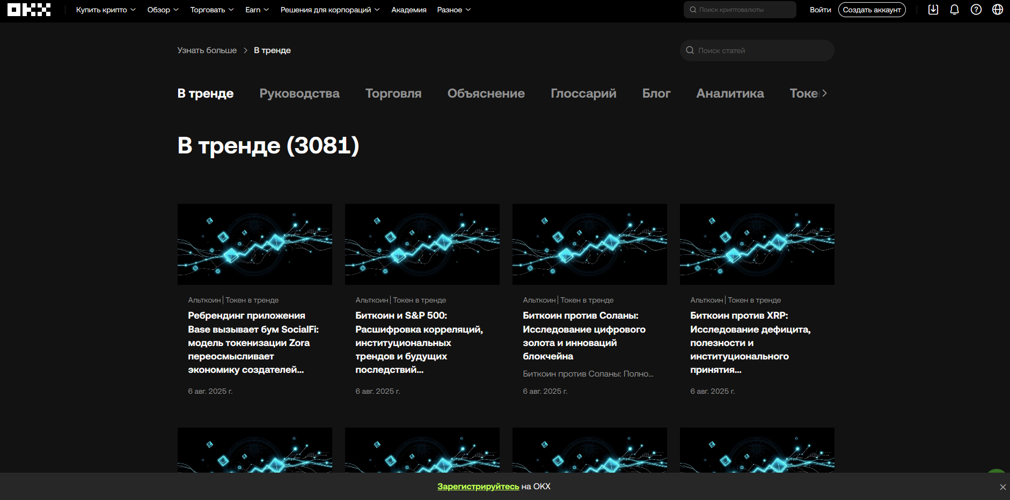Open Ребрендинг приложения Base article title
This screenshot has width=1010, height=500.
pos(253,343)
